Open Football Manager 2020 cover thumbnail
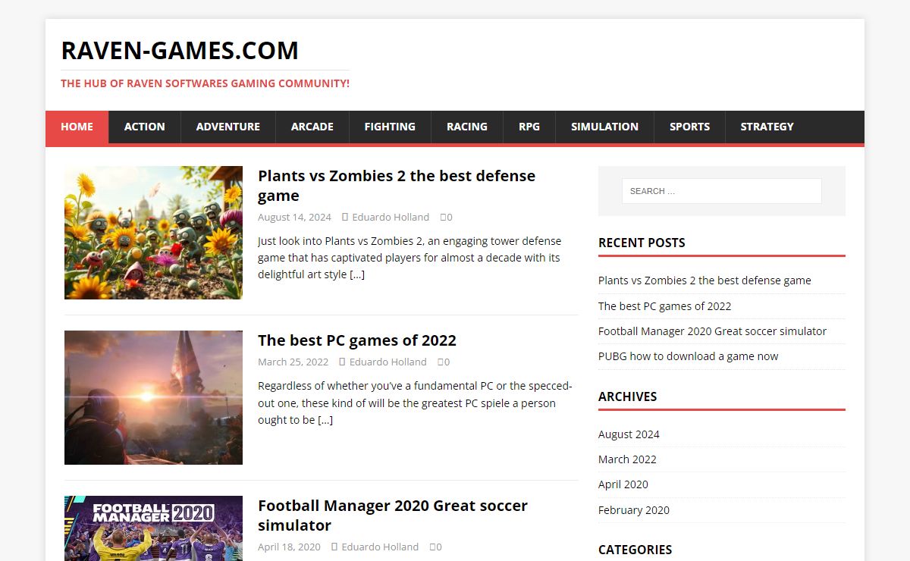This screenshot has height=561, width=910. (153, 528)
